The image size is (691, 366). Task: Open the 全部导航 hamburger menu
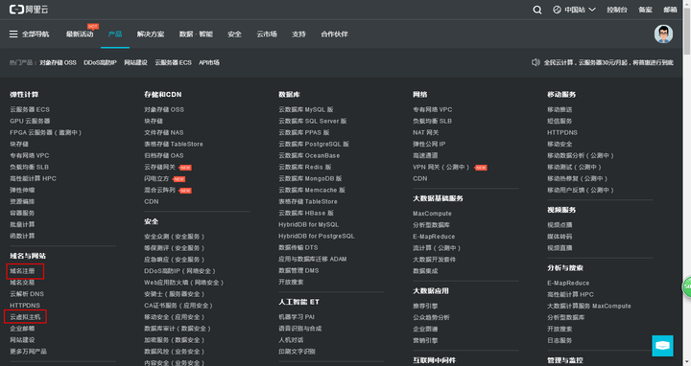[29, 34]
